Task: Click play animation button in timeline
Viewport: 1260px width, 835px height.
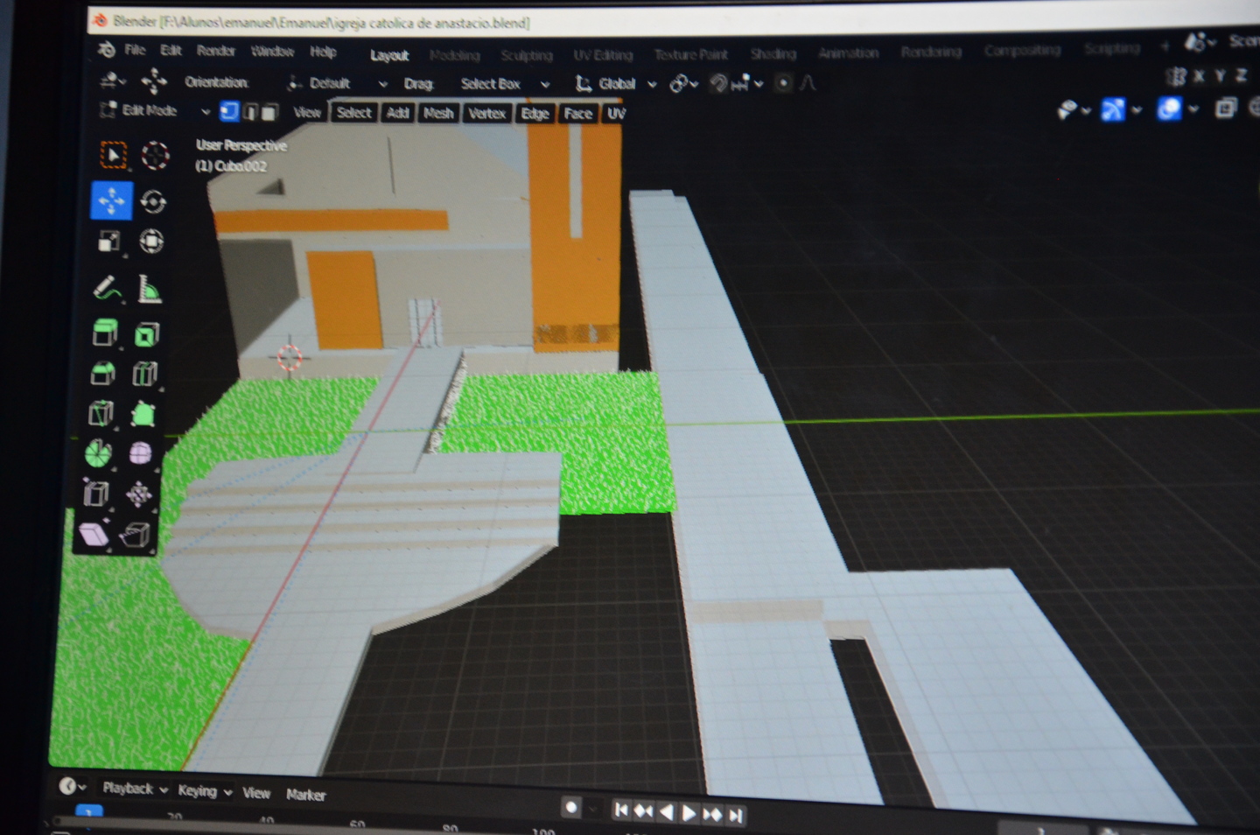Action: [x=689, y=813]
